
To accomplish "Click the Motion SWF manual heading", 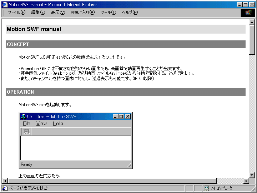I will point(34,29).
